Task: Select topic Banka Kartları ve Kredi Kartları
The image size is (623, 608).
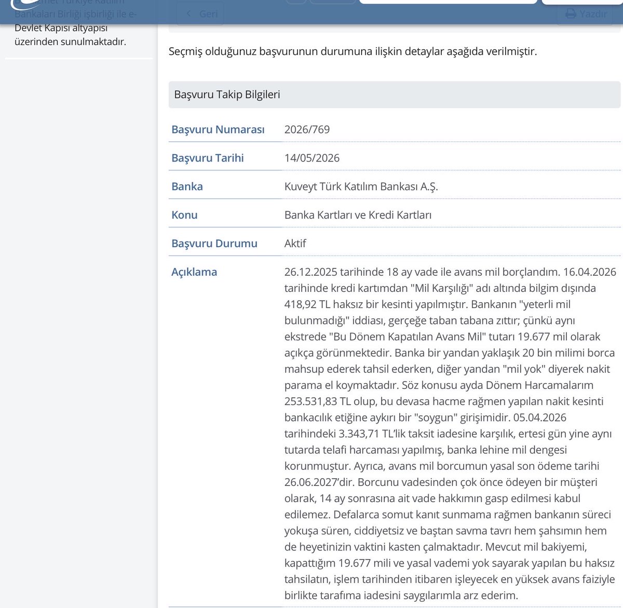Action: pyautogui.click(x=358, y=215)
